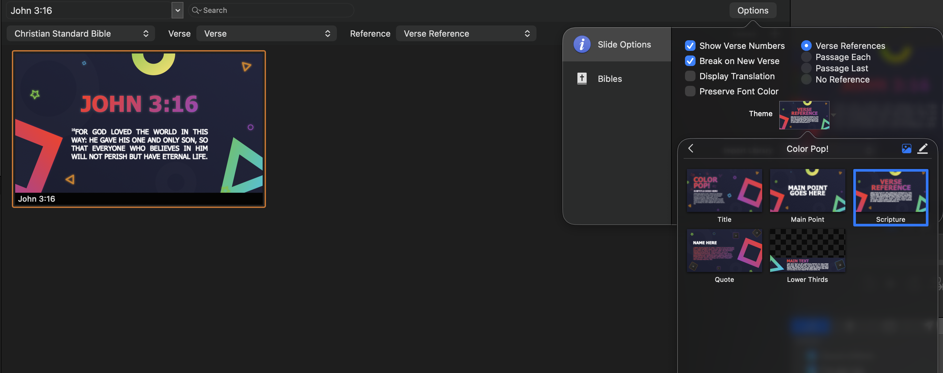Choose the Main Point theme slide

(807, 196)
